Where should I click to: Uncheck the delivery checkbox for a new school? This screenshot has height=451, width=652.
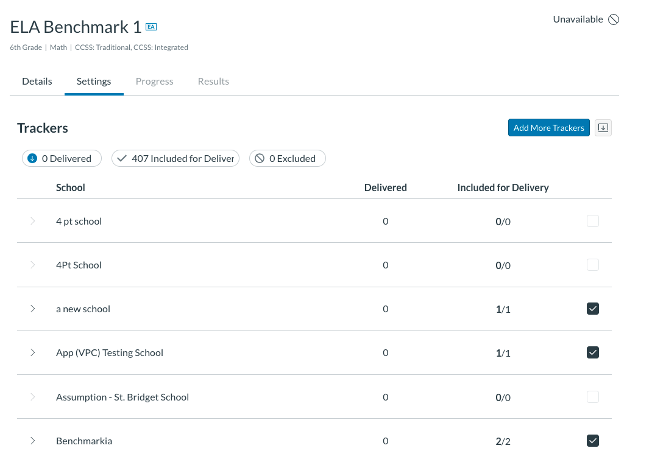[592, 309]
